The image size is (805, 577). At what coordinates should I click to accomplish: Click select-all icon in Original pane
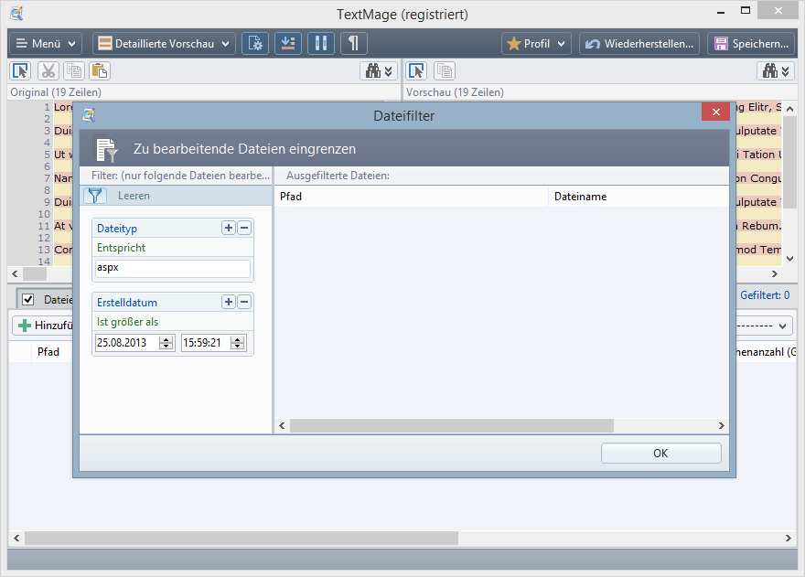click(x=21, y=70)
